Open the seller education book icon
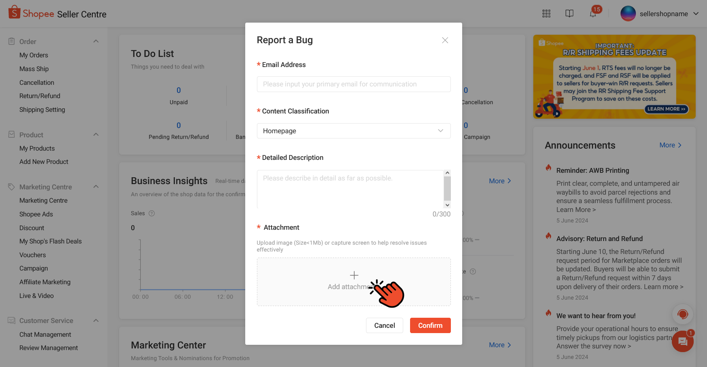The width and height of the screenshot is (707, 367). 569,14
